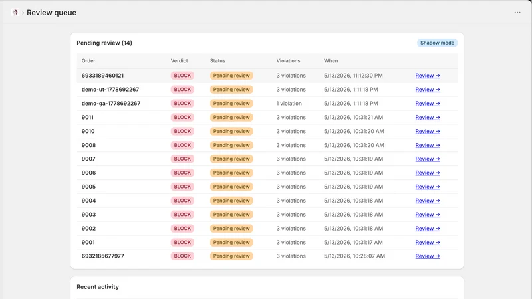Open Review link for order 9007

(428, 159)
